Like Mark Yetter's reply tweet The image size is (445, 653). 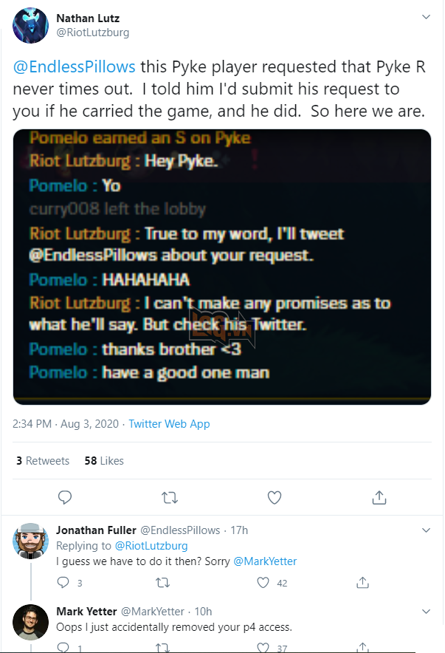click(x=263, y=648)
